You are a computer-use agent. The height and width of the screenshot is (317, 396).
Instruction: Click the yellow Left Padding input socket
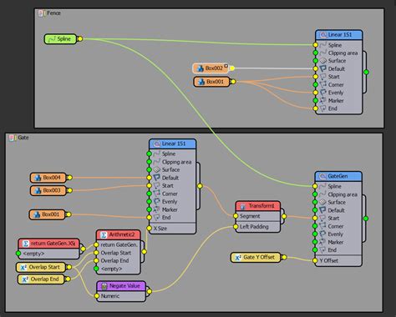(236, 227)
